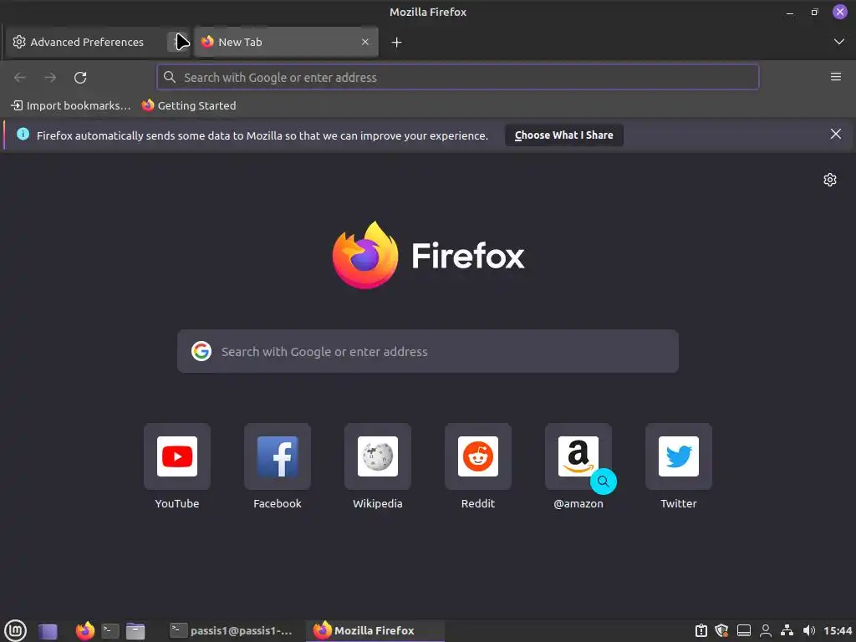856x642 pixels.
Task: Click the Google logo in search box
Action: click(x=201, y=351)
